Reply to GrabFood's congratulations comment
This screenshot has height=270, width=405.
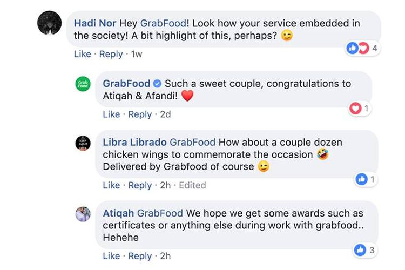140,114
